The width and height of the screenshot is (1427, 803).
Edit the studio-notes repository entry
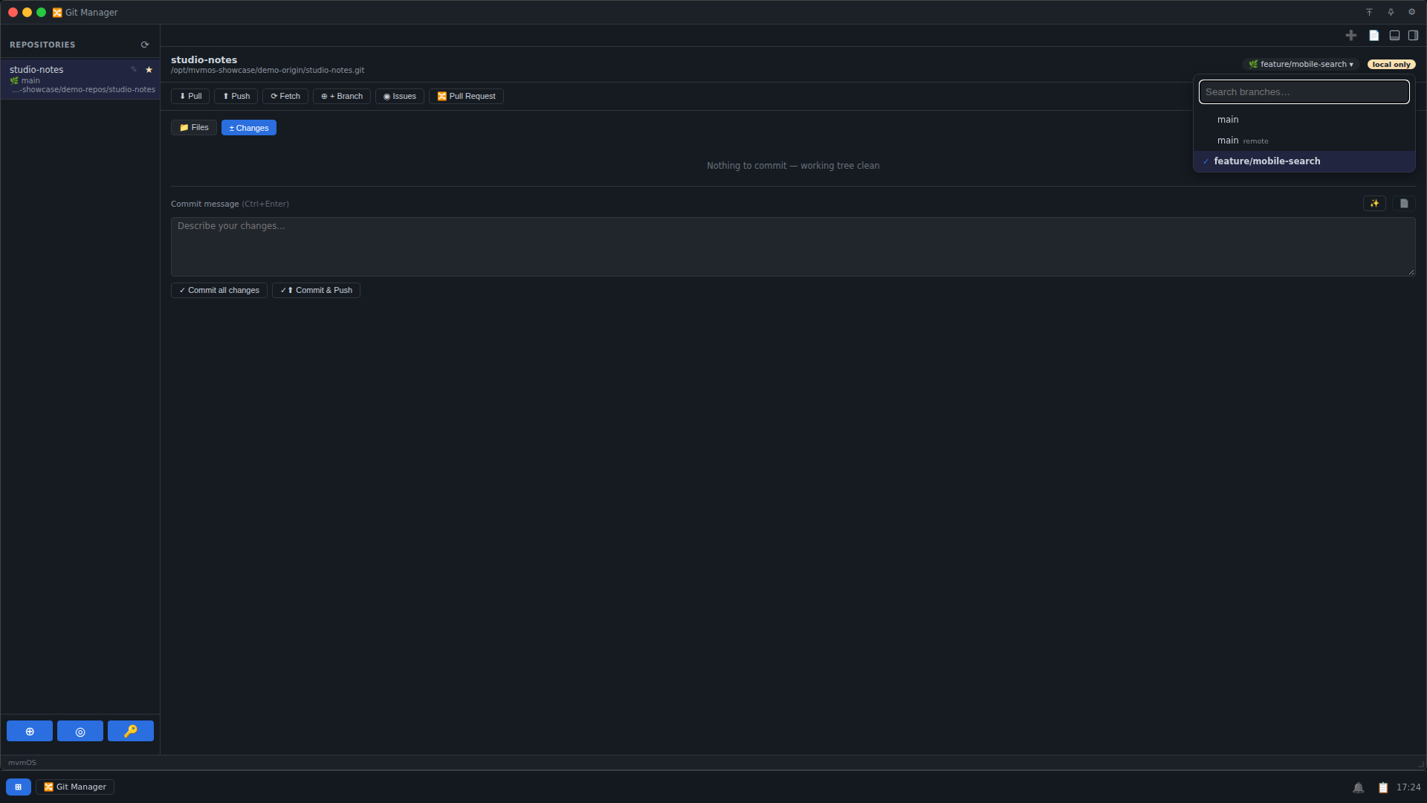pos(134,69)
